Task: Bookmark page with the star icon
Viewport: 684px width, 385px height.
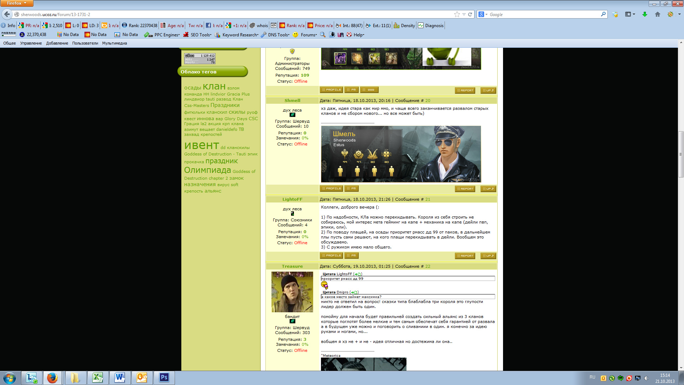Action: [457, 14]
